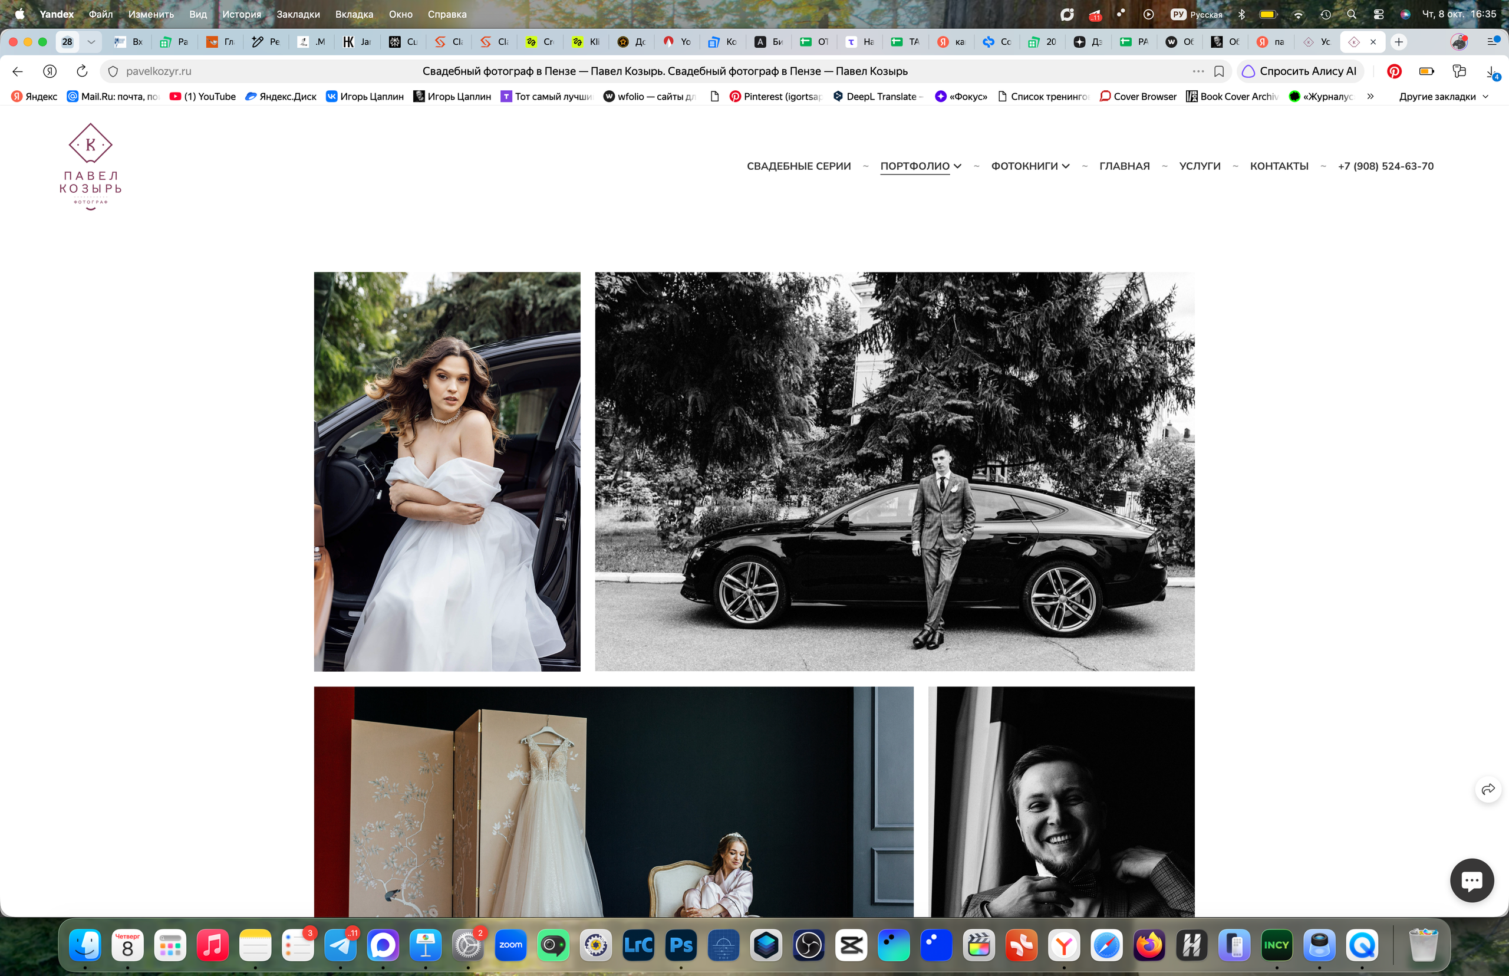Click the browser back arrow

pos(18,71)
